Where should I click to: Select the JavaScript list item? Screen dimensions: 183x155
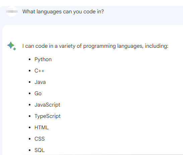click(47, 105)
